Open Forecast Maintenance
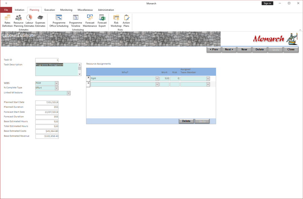This screenshot has width=303, height=199. click(90, 21)
